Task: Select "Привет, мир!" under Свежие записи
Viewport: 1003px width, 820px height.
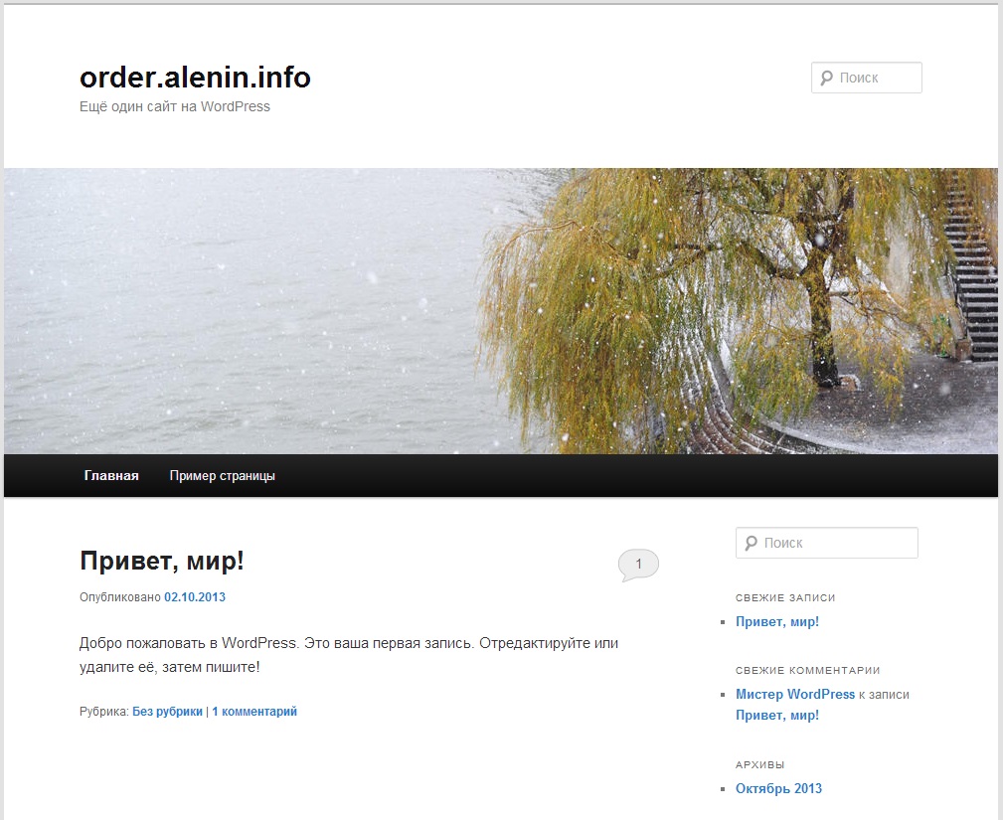Action: click(x=776, y=621)
